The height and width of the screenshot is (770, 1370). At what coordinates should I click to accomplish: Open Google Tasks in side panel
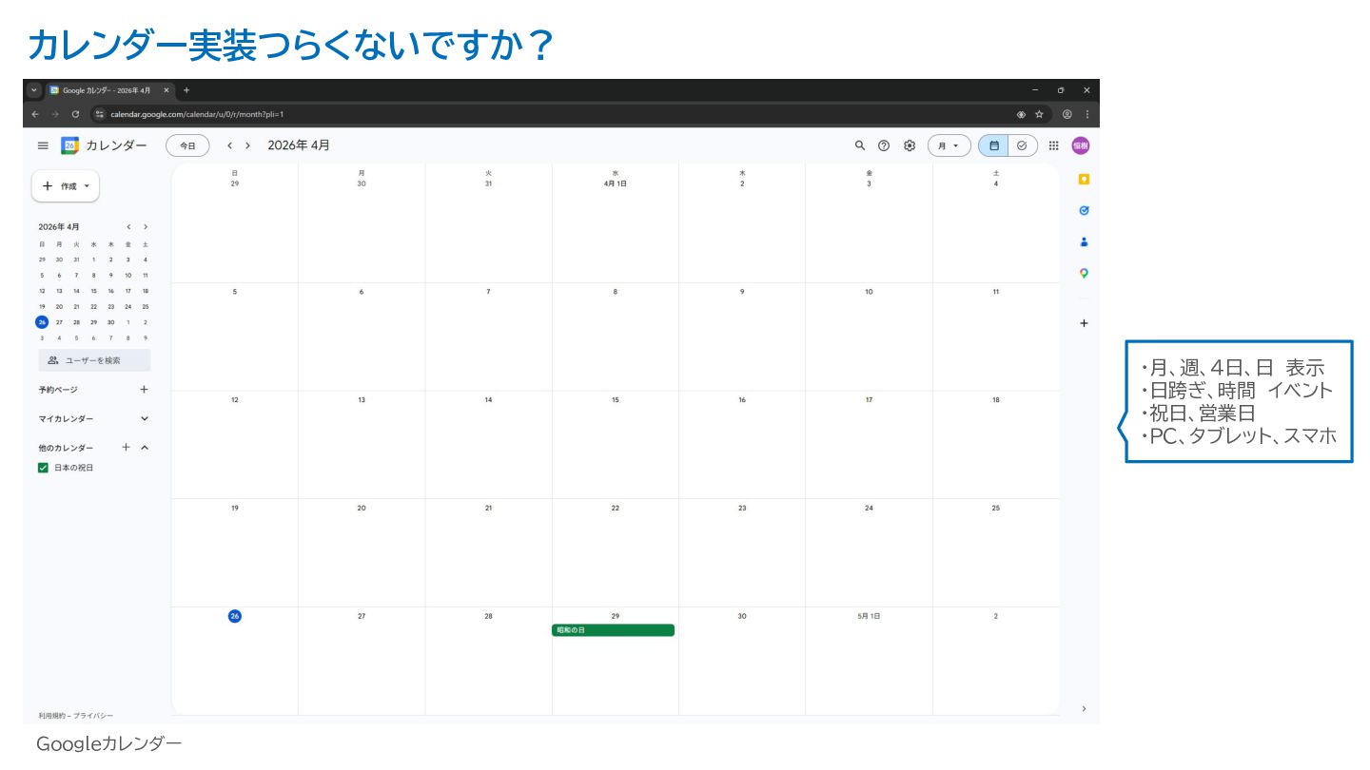1084,210
